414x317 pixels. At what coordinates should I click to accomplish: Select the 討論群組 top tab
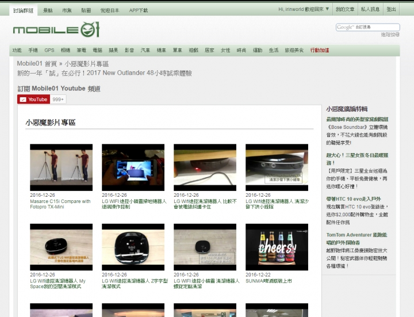pos(23,10)
